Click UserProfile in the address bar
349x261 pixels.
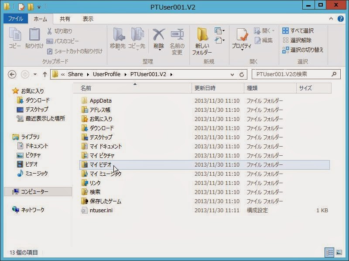(x=106, y=74)
